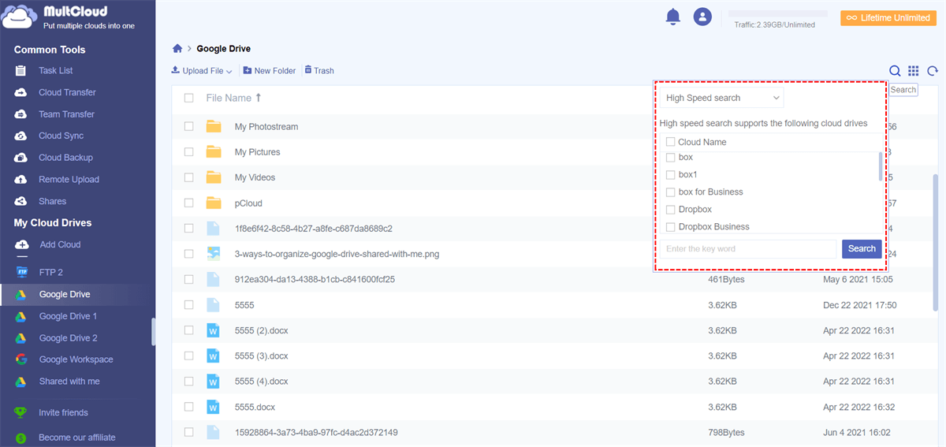The height and width of the screenshot is (447, 946).
Task: Select Google Drive 1 in sidebar
Action: click(x=68, y=316)
